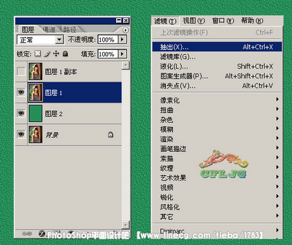Viewport: 292px width, 245px height.
Task: Click the 不透明度 100% value field
Action: point(108,40)
